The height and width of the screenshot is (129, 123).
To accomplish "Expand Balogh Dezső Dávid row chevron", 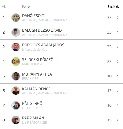I will (118, 32).
